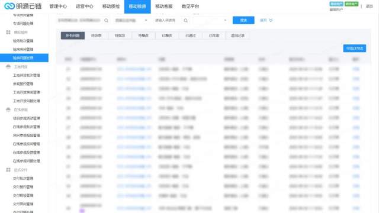379x213 pixels.
Task: Open 交付房间管理 in the sidebar
Action: click(x=23, y=204)
